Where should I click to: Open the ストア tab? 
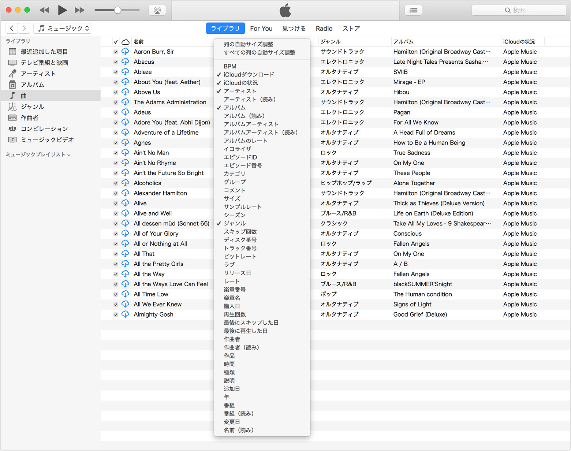coord(351,29)
